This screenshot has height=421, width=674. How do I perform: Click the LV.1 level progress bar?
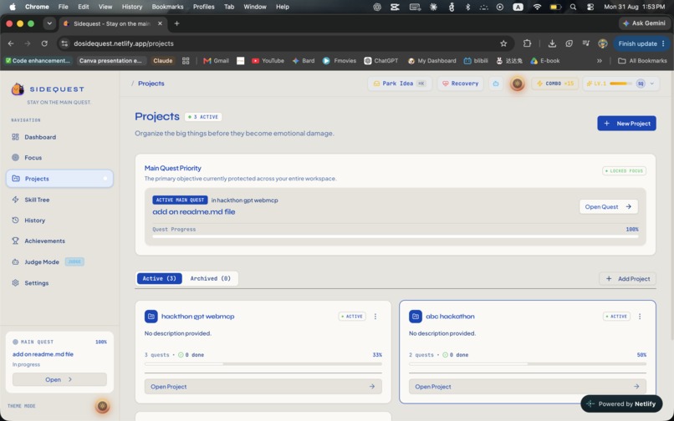[620, 84]
